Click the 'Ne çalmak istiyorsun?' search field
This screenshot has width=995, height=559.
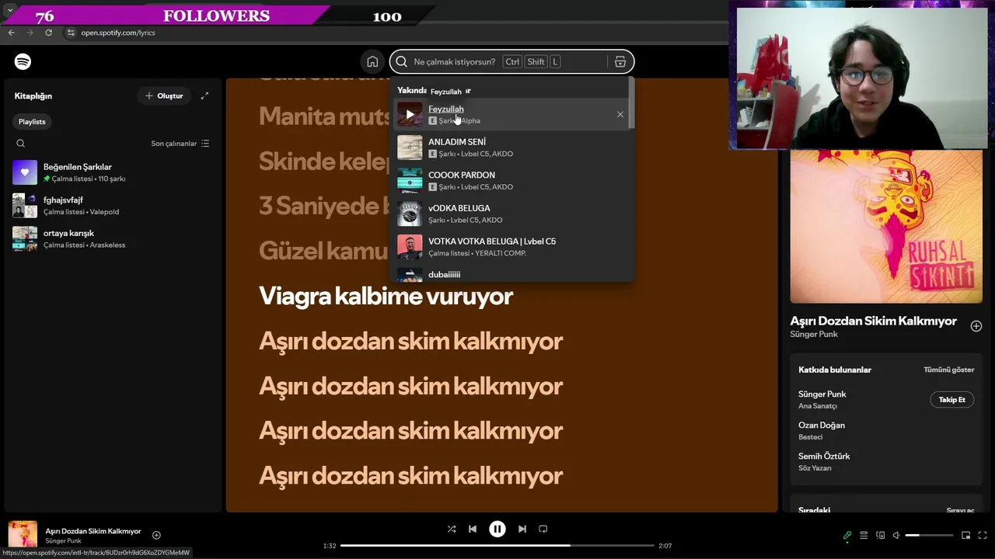tap(455, 61)
